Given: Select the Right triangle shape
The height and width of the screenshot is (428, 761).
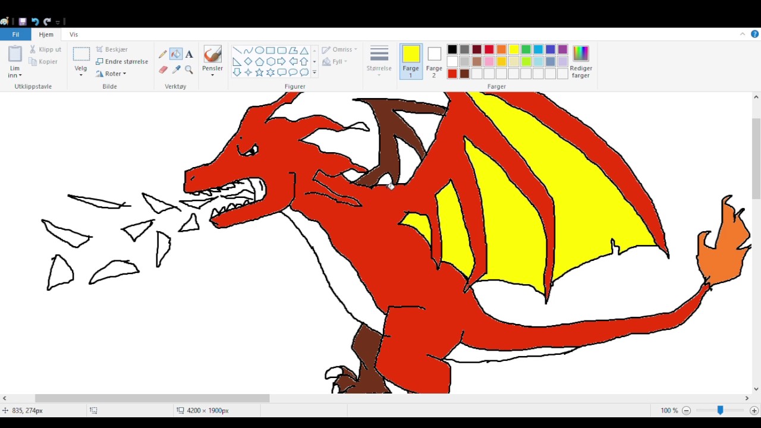Looking at the screenshot, I should click(x=237, y=62).
